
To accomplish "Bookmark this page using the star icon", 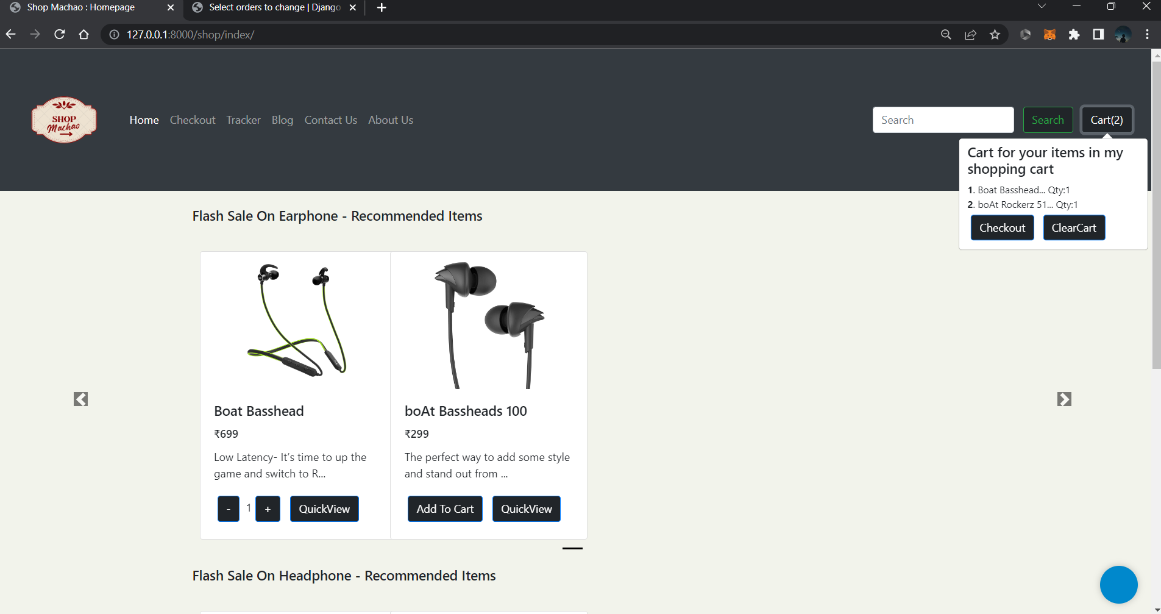I will click(x=995, y=34).
